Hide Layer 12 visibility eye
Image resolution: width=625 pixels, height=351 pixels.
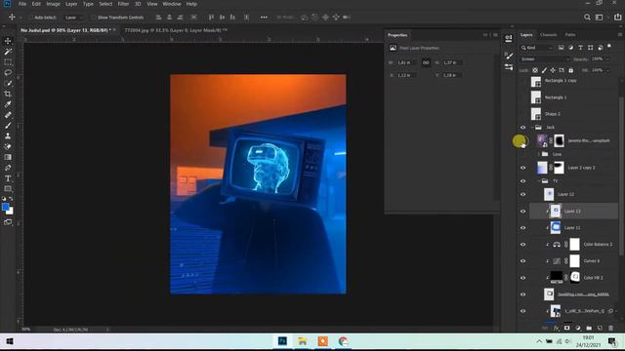pos(523,195)
